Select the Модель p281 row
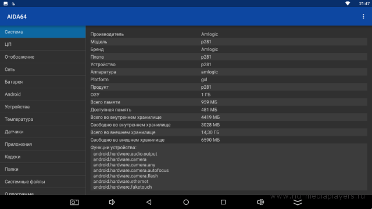 click(228, 42)
